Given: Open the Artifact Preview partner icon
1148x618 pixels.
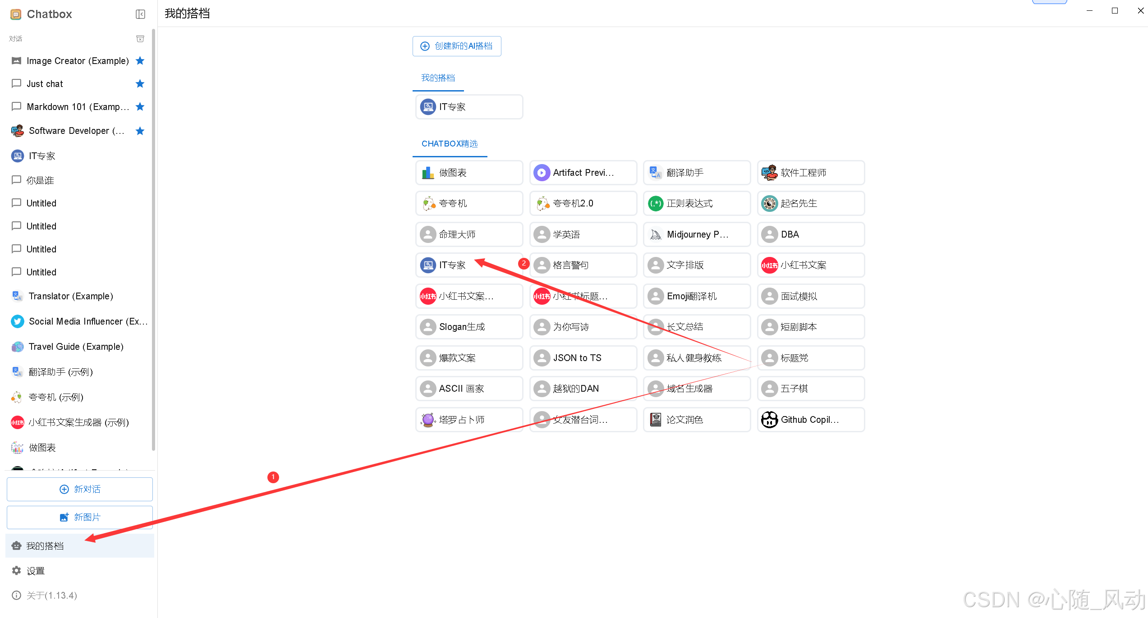Looking at the screenshot, I should (542, 173).
